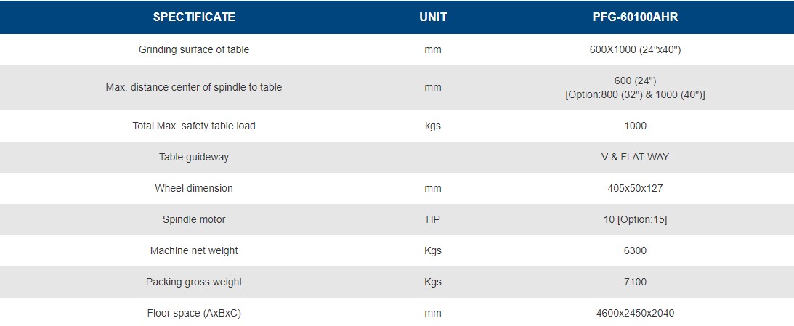
Task: Click the PFG-60100AHR column header
Action: (x=635, y=17)
